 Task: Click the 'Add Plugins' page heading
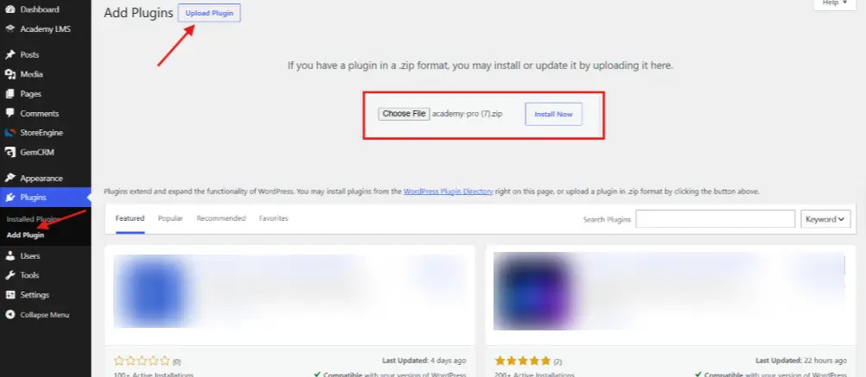click(138, 13)
